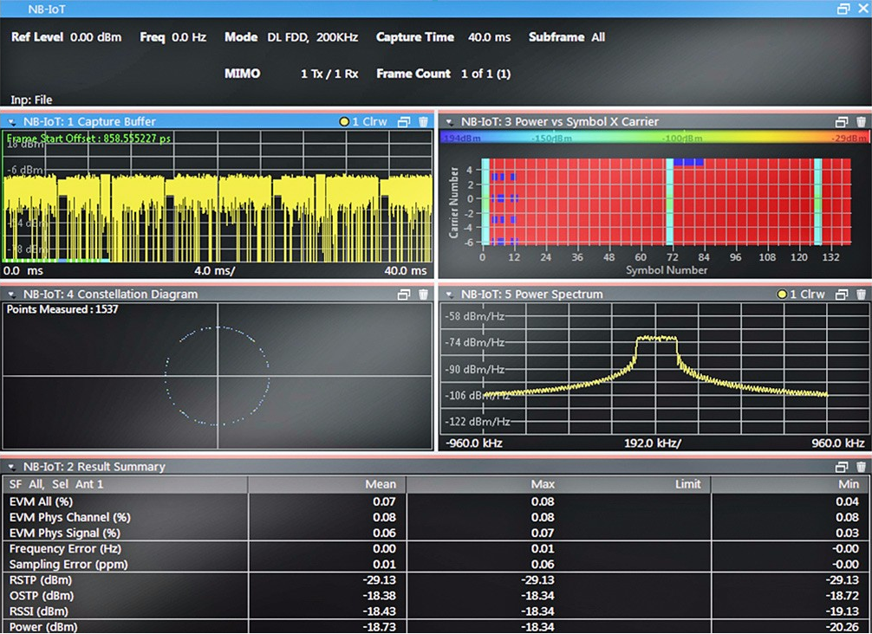Click the Freq 0.0 Hz setting

coord(173,37)
